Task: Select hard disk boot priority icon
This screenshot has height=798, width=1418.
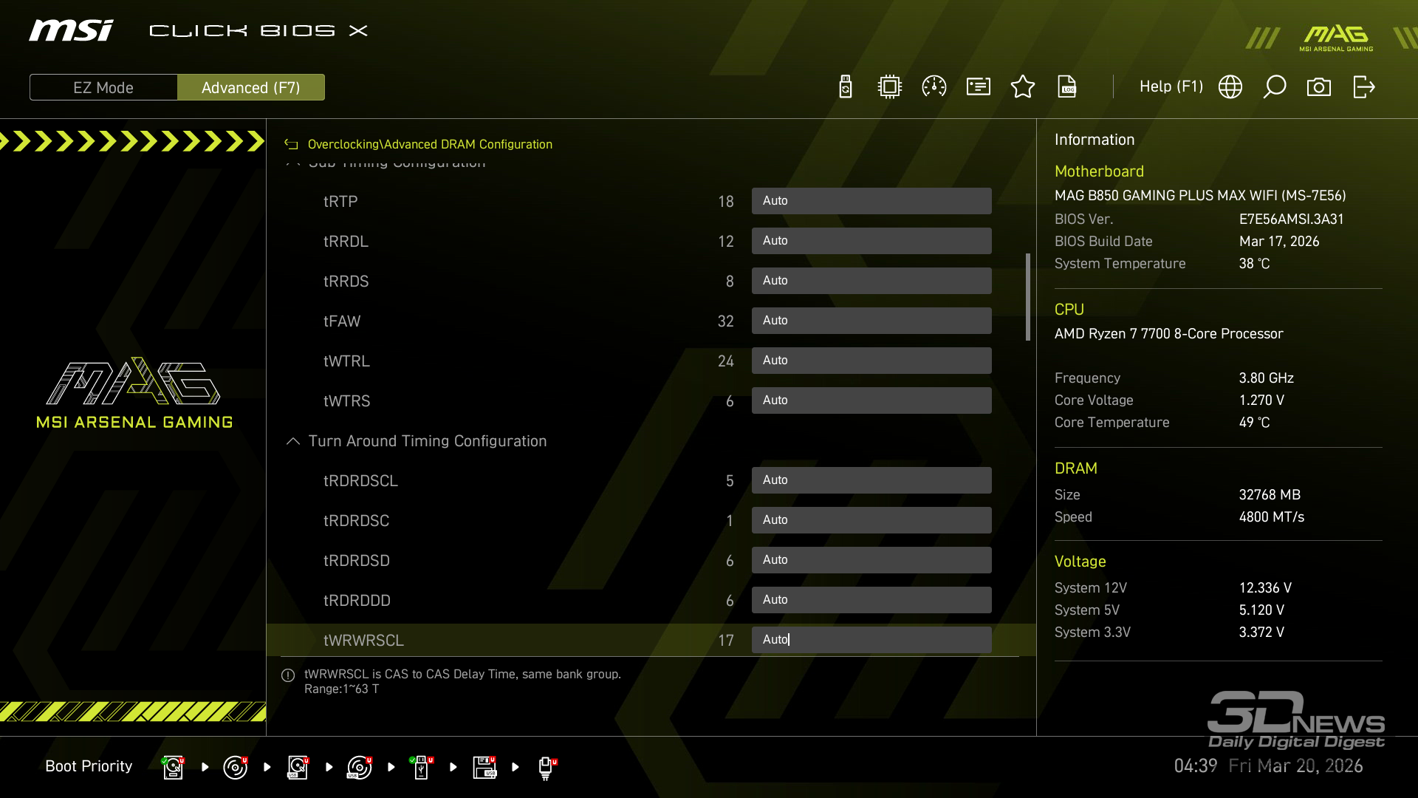Action: [173, 767]
